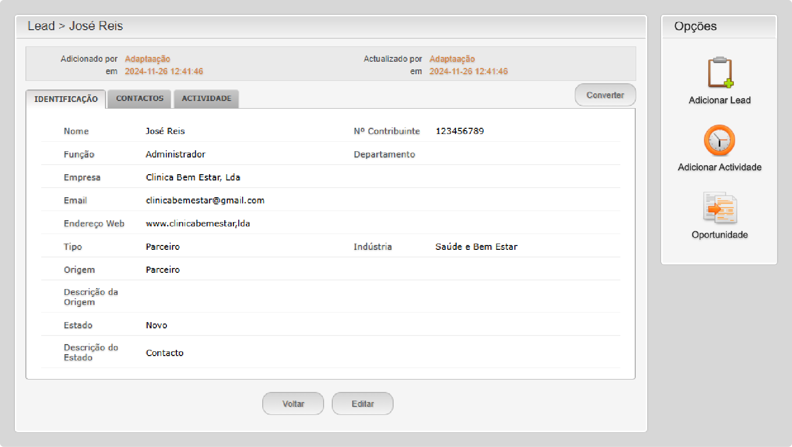This screenshot has width=792, height=447.
Task: Click the Actualizado por Adaptaação user link
Action: tap(452, 59)
